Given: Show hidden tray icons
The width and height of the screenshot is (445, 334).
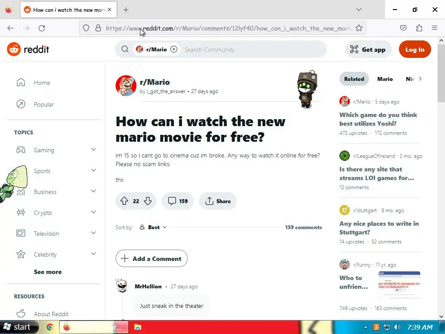Looking at the screenshot, I should (365, 327).
